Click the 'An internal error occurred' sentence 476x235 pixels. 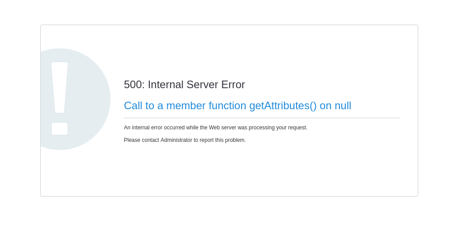pos(215,128)
